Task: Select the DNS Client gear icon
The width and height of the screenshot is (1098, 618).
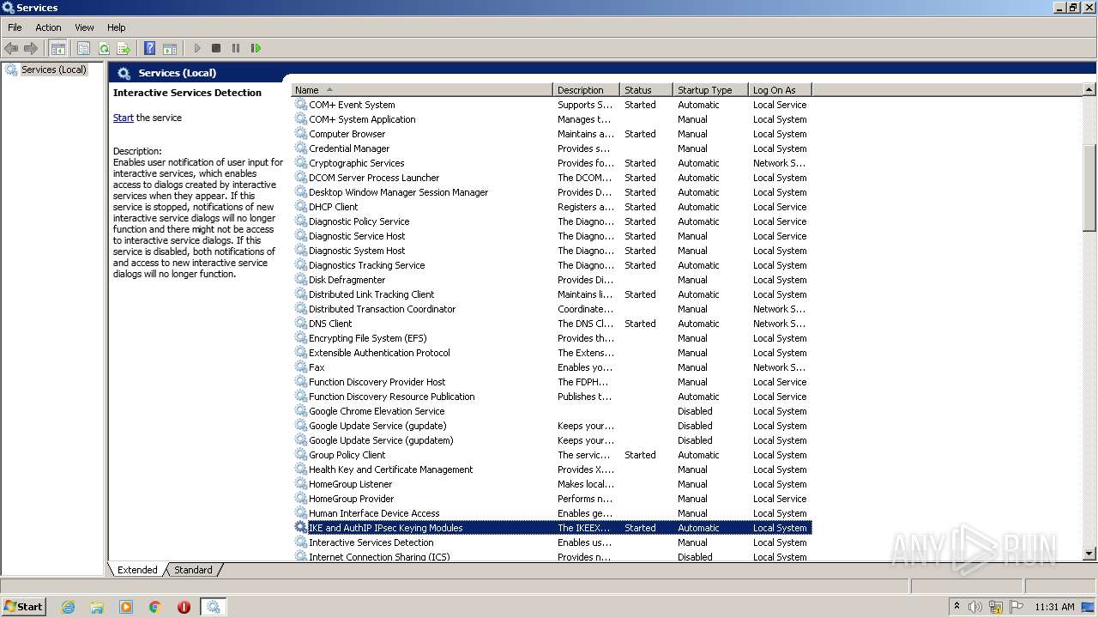Action: pyautogui.click(x=301, y=324)
